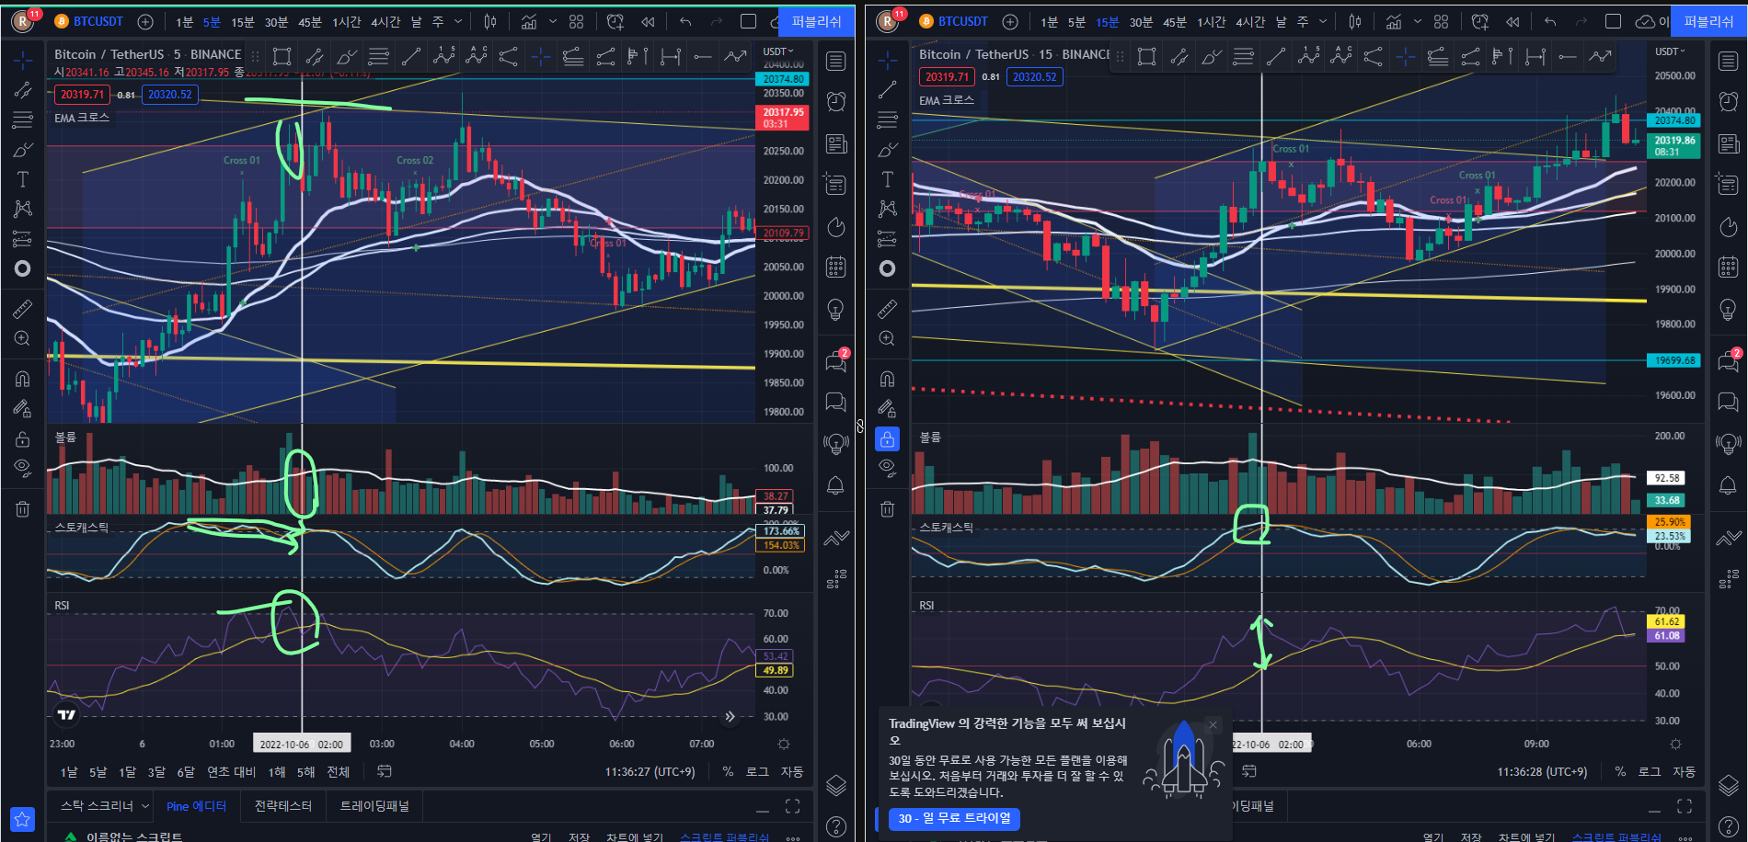Image resolution: width=1748 pixels, height=842 pixels.
Task: Toggle log scale in left window
Action: click(x=756, y=771)
